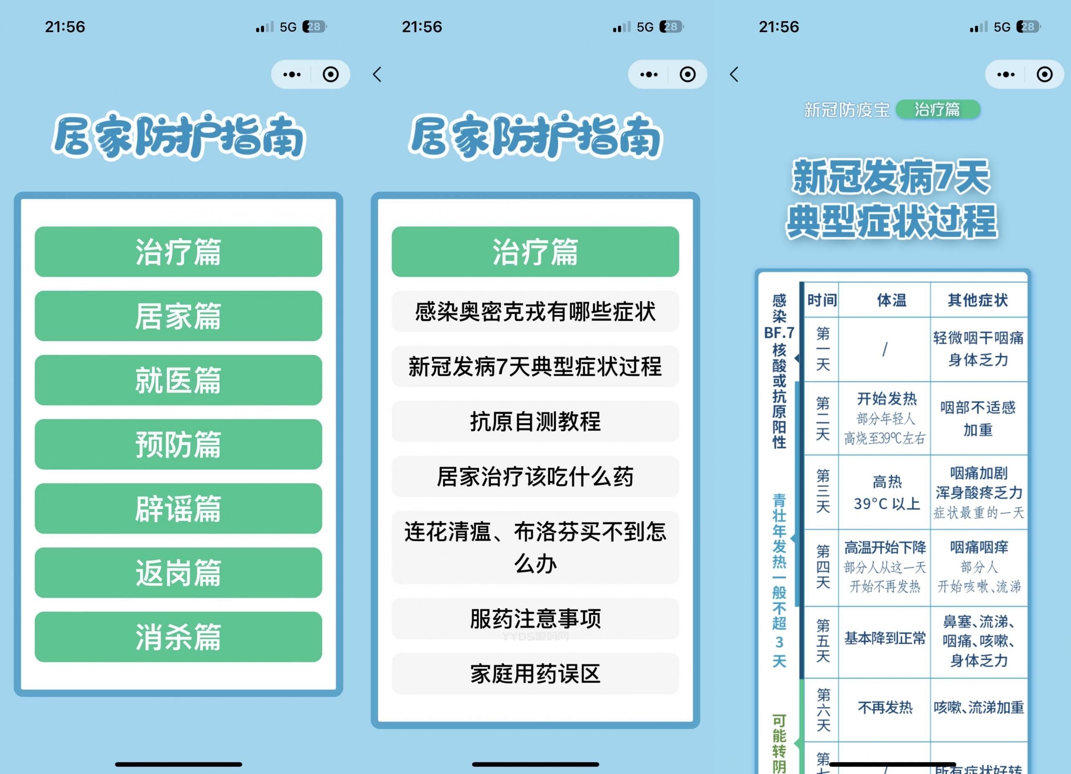This screenshot has width=1071, height=774.
Task: Open 抗原自测教程 article
Action: tap(535, 421)
